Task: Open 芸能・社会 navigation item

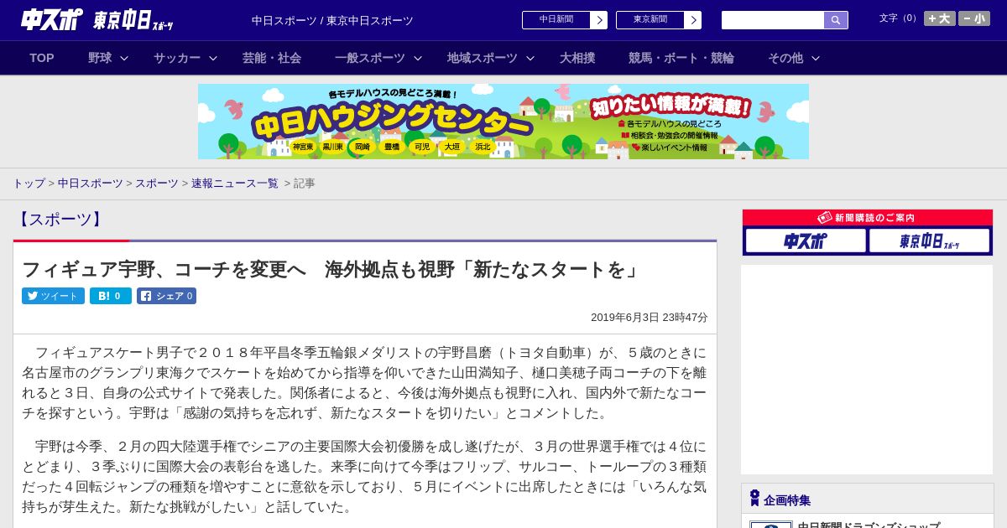Action: 272,58
